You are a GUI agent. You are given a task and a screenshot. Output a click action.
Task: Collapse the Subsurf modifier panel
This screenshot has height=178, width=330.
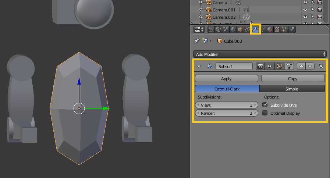(x=199, y=66)
